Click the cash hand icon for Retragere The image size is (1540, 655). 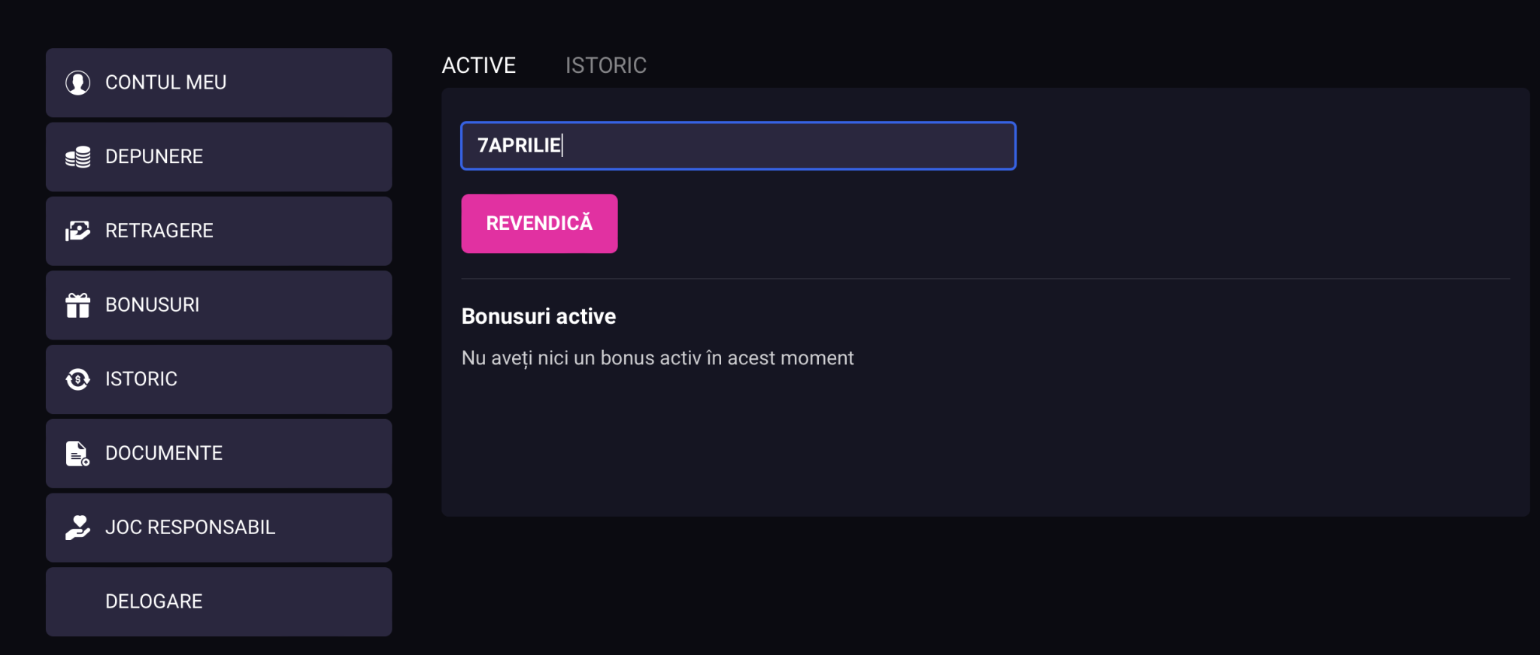pos(77,231)
